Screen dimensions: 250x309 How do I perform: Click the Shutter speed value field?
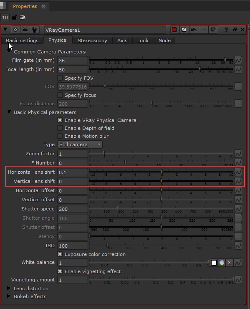click(x=73, y=209)
